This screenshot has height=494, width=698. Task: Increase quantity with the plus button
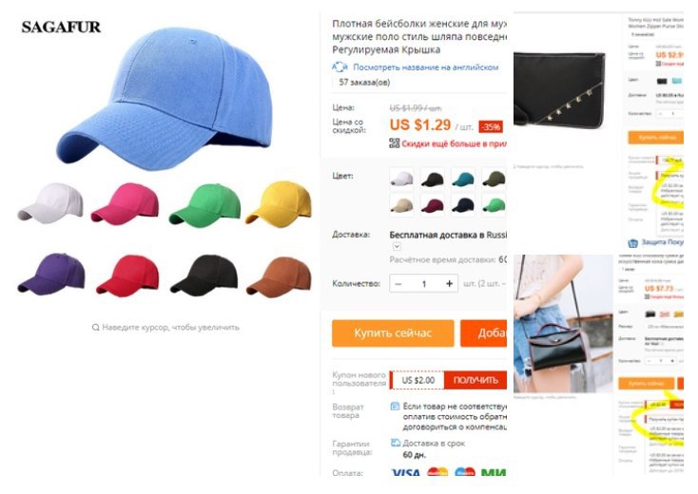click(x=449, y=284)
